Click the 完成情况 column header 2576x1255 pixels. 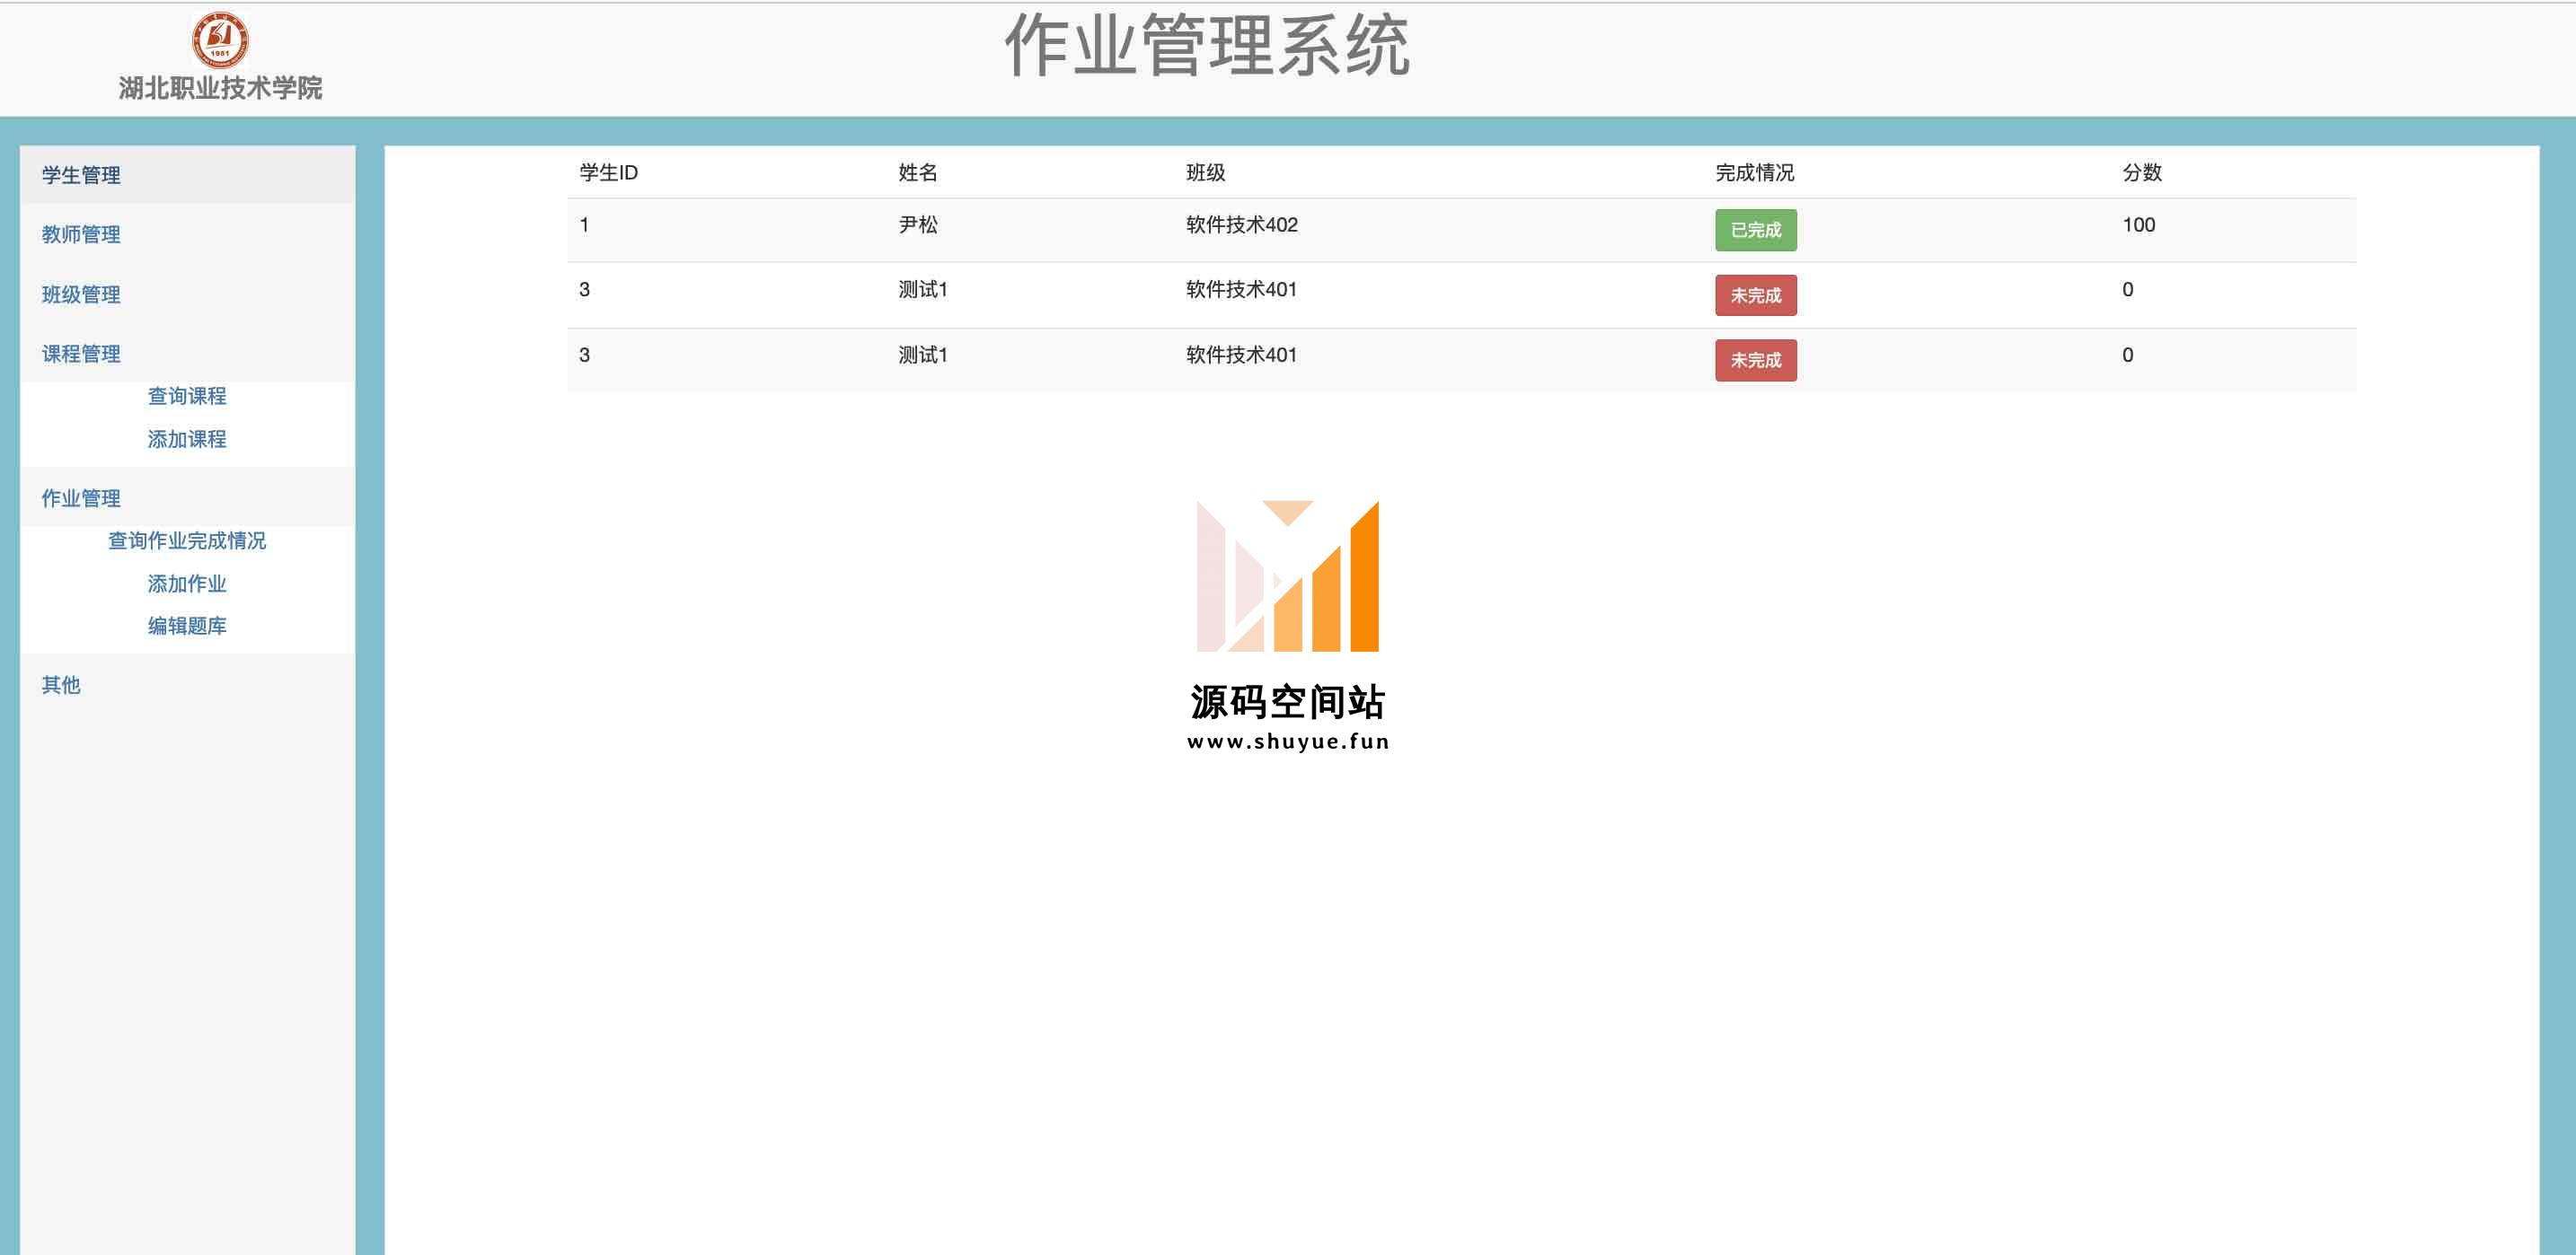tap(1755, 173)
